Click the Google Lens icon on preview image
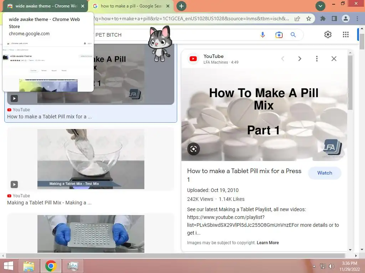This screenshot has width=365, height=273. [194, 149]
